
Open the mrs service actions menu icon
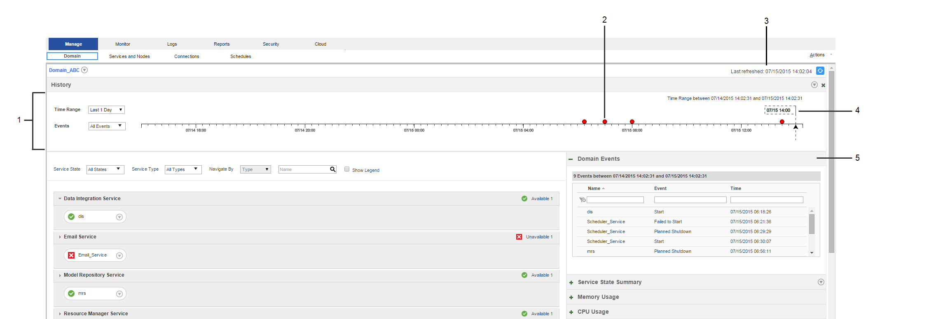(x=119, y=294)
